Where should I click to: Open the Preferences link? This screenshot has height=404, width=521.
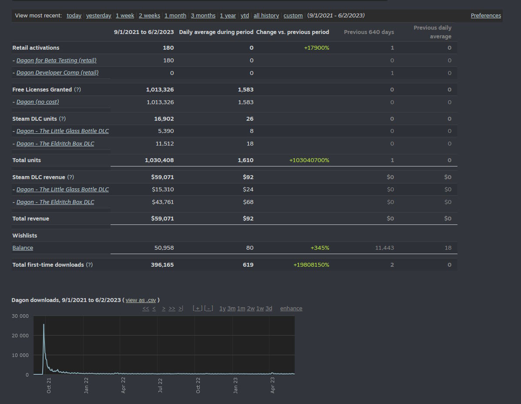tap(486, 16)
